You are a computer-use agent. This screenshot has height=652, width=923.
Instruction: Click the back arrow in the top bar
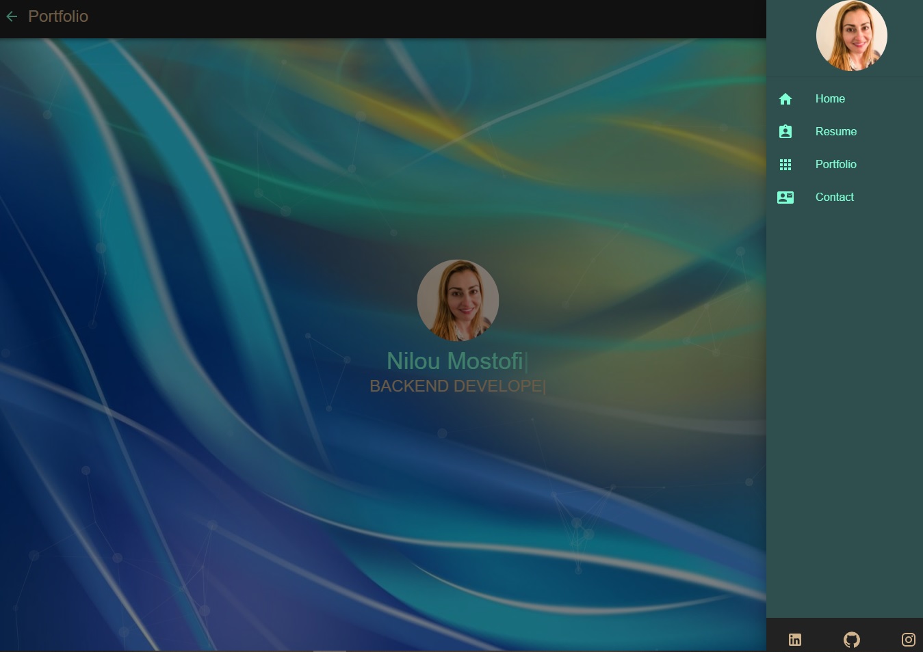click(12, 16)
